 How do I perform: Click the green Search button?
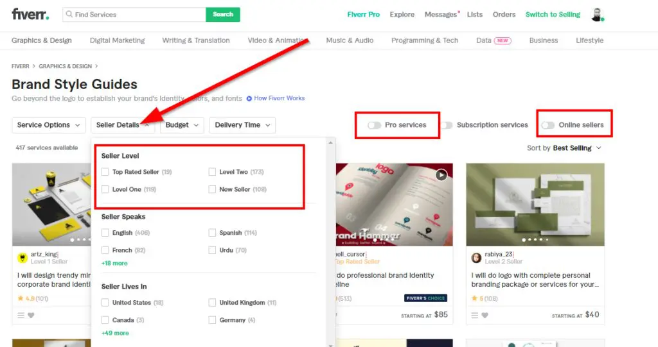[x=223, y=14]
